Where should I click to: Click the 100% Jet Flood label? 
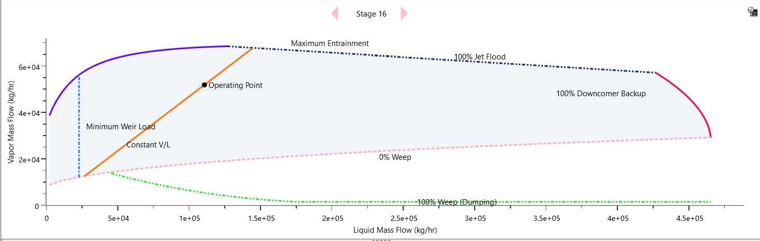479,57
